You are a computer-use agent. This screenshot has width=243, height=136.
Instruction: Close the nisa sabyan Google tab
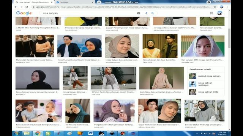[52, 2]
